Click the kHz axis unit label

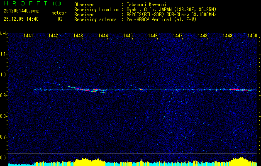4,34
